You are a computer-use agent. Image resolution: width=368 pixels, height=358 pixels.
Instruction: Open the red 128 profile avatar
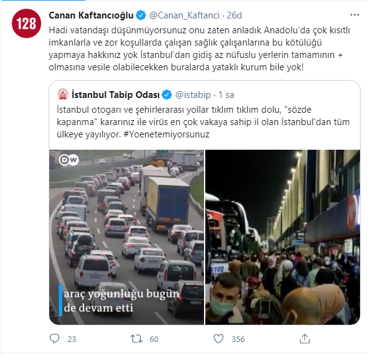click(27, 23)
